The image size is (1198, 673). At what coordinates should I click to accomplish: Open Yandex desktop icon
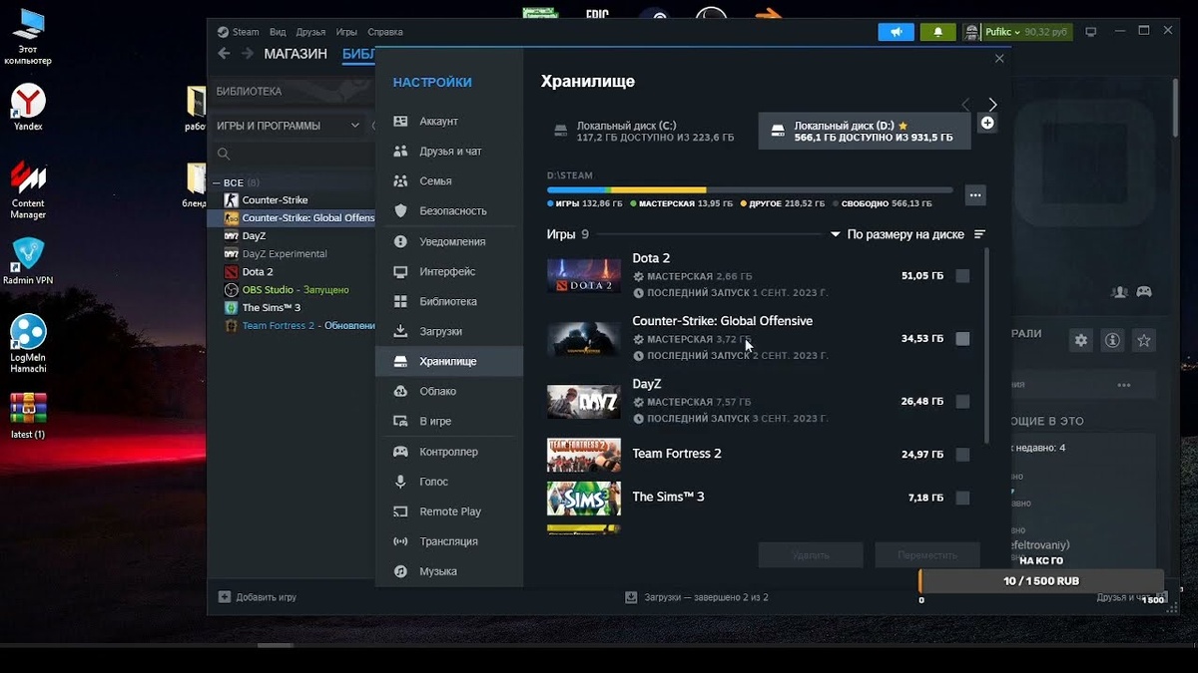28,108
